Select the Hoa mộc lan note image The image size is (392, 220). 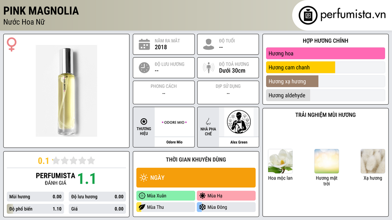click(x=280, y=161)
